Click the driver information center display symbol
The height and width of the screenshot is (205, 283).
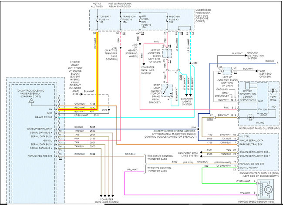[x=247, y=86]
